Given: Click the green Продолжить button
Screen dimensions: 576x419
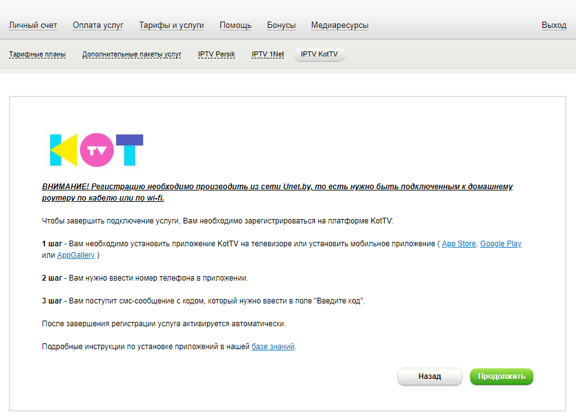Looking at the screenshot, I should [x=502, y=376].
